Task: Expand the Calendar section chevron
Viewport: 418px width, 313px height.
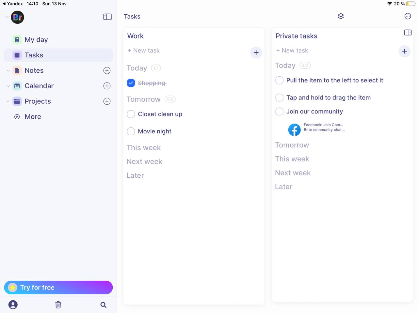Action: (8, 86)
